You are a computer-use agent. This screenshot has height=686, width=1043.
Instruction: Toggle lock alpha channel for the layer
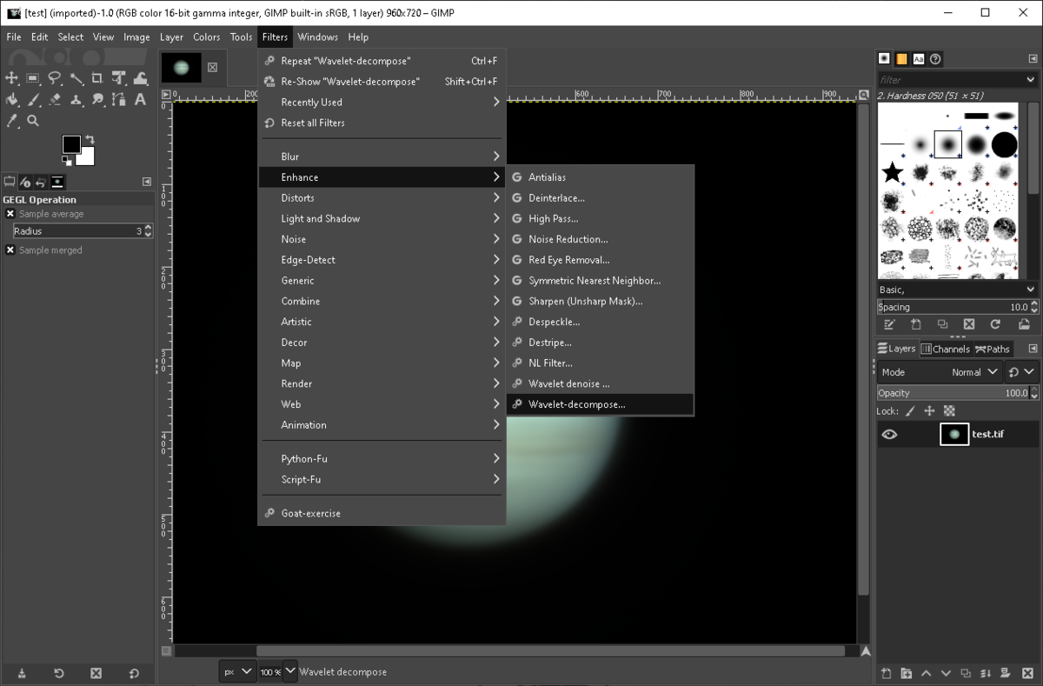949,411
